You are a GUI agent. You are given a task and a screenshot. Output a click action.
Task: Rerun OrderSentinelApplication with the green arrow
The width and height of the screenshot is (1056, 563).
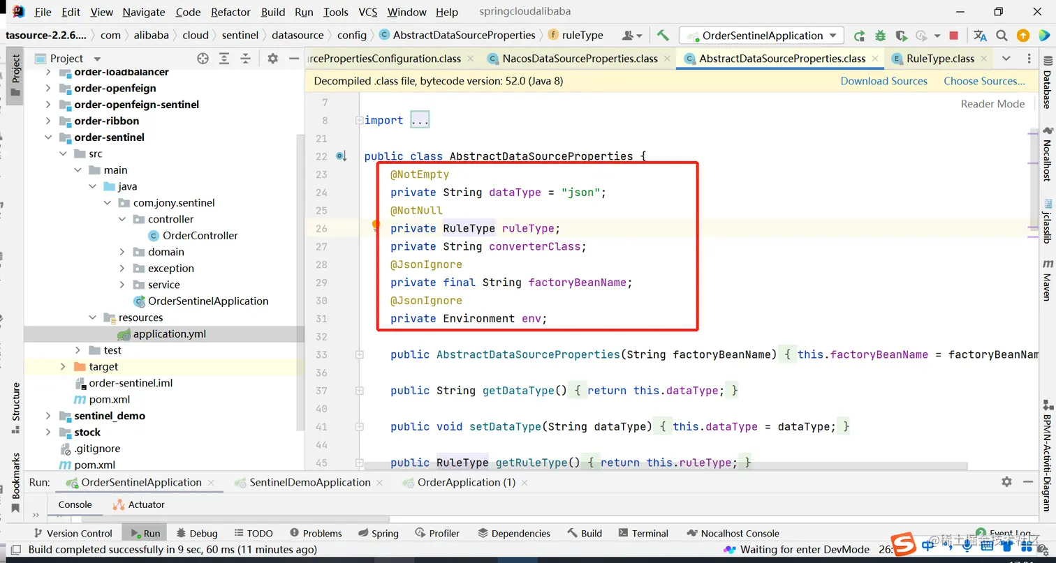point(859,36)
